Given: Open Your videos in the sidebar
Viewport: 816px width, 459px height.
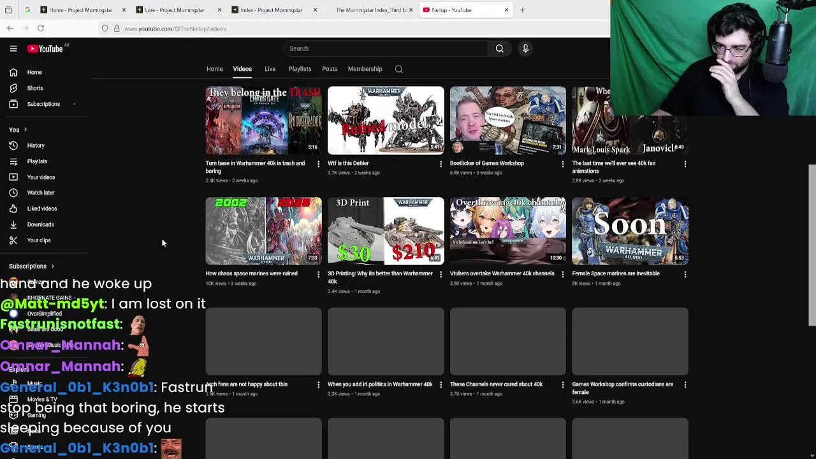Looking at the screenshot, I should click(x=40, y=177).
